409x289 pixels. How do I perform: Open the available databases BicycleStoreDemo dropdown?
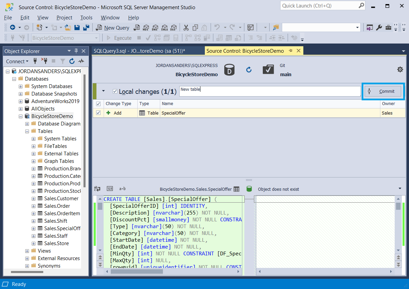pos(96,38)
